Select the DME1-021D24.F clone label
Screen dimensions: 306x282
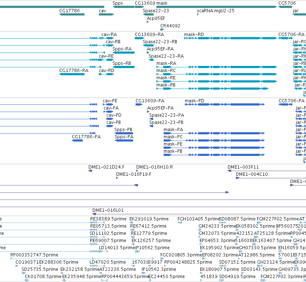(106, 167)
